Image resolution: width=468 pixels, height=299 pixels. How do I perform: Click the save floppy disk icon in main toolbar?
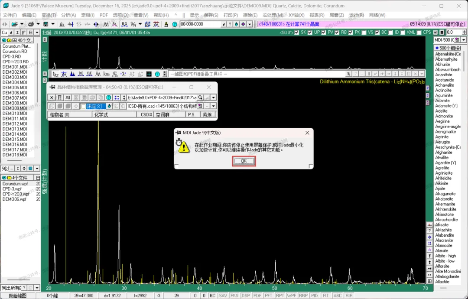pos(45,24)
